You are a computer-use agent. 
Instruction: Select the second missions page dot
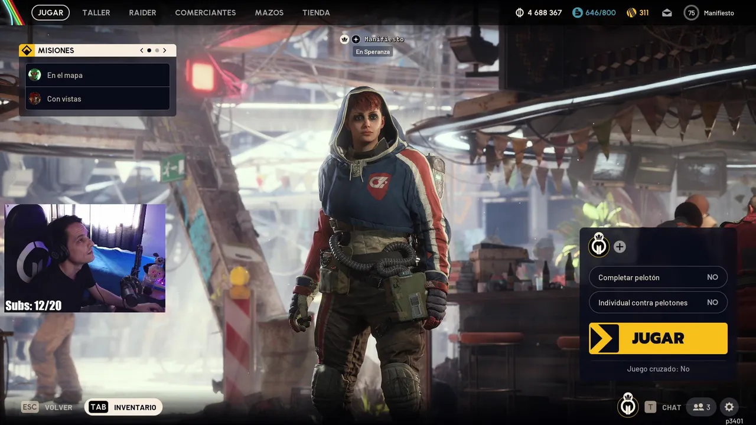tap(157, 50)
